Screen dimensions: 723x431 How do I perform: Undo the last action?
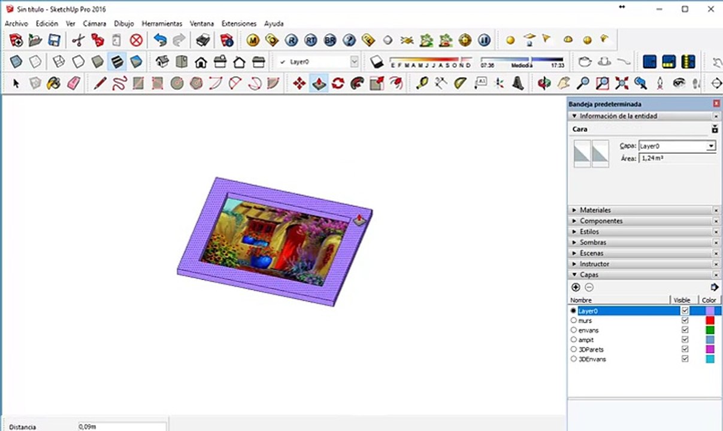pyautogui.click(x=160, y=41)
